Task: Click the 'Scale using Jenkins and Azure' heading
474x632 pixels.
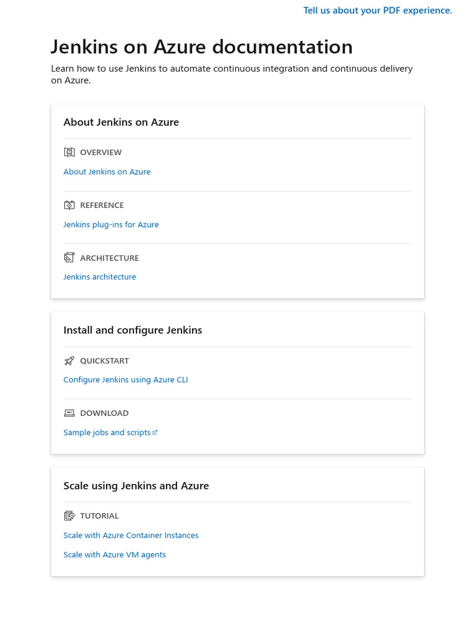Action: point(136,486)
